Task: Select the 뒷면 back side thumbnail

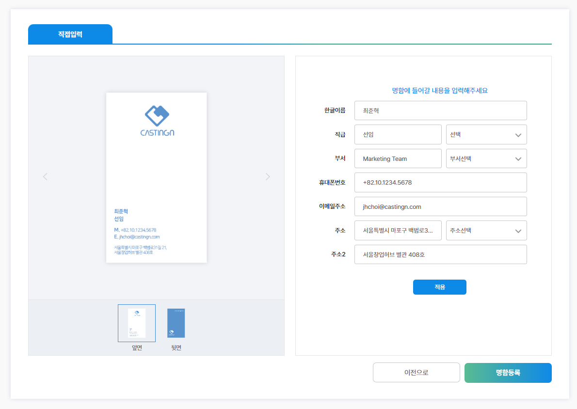Action: (176, 323)
